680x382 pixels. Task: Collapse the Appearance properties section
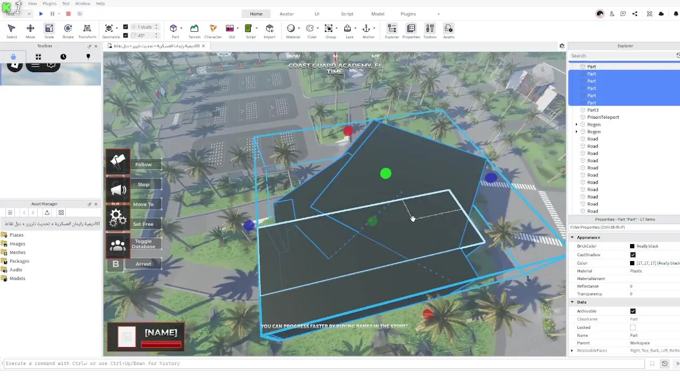(x=572, y=238)
